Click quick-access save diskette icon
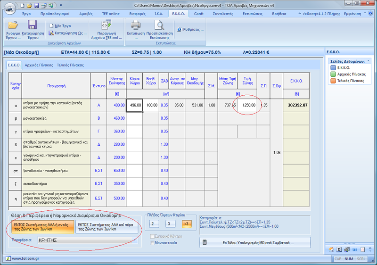Screen dimensions: 377x265 tap(37, 5)
